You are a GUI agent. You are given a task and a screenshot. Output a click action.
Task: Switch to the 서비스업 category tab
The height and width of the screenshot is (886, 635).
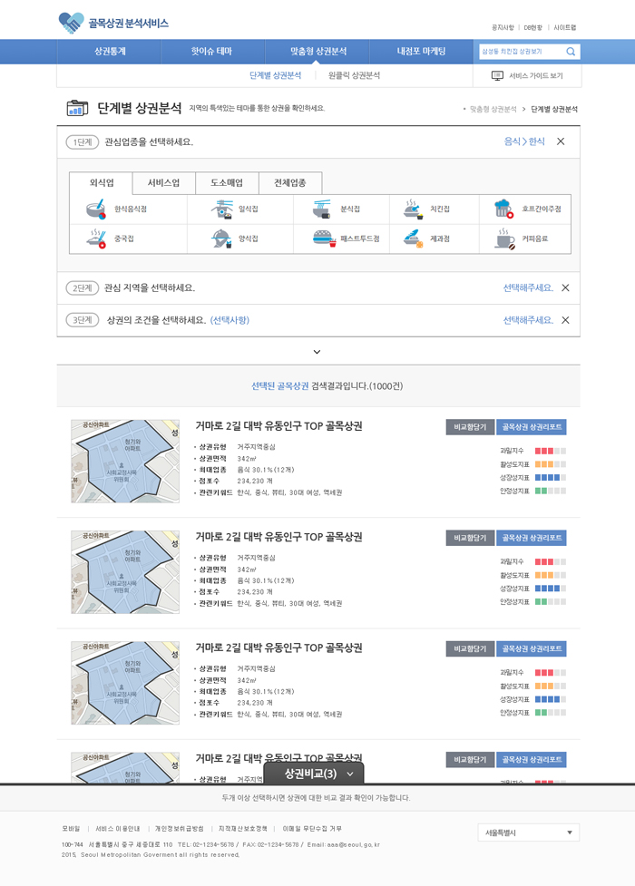(163, 182)
